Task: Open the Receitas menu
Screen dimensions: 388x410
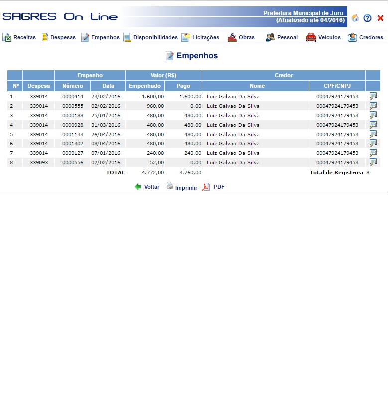Action: (19, 37)
